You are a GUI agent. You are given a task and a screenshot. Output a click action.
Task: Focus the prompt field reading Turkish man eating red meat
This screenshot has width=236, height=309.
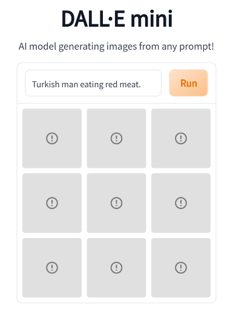93,83
